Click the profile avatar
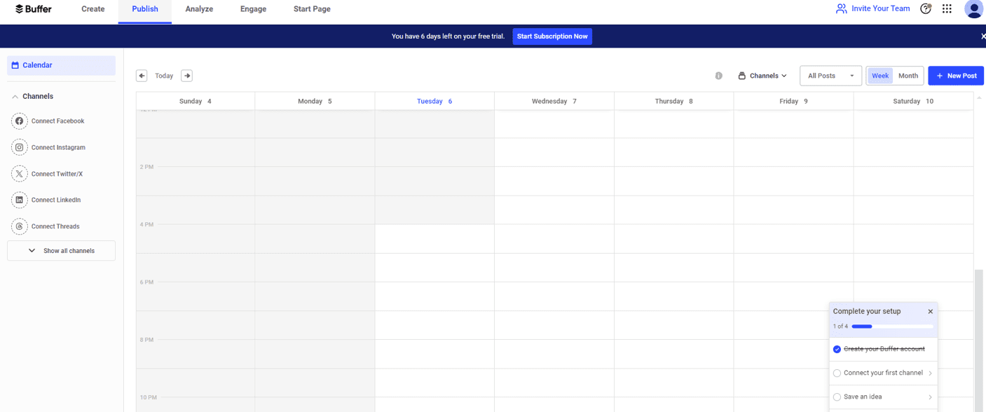 (x=973, y=9)
